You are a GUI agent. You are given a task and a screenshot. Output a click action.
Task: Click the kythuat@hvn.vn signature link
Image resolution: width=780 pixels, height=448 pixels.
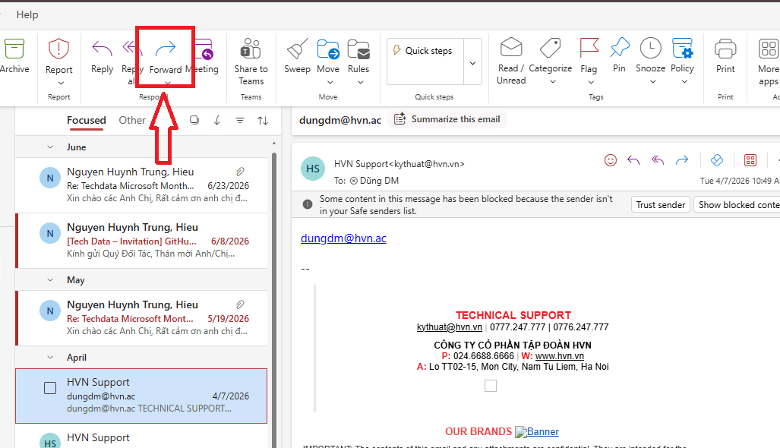pos(449,327)
